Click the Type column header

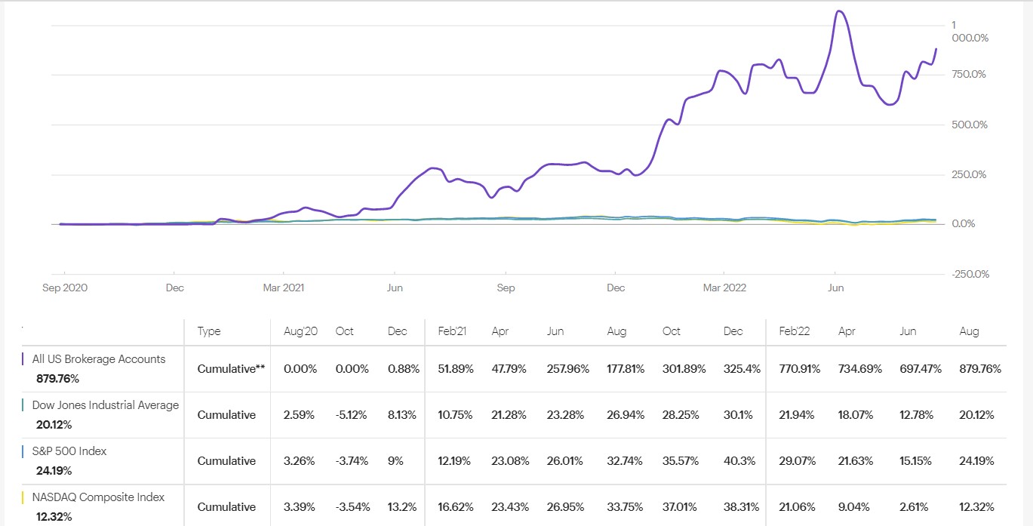tap(209, 331)
